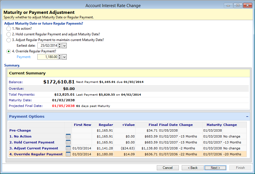Close the Account Interest Rate Change window
255x174 pixels.
tap(248, 5)
